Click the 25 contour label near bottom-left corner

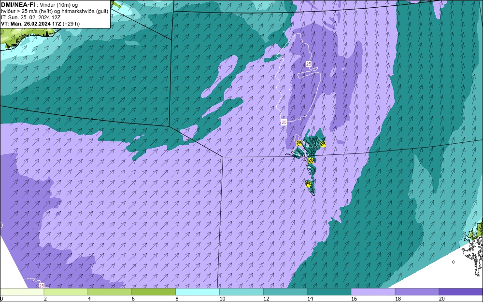42,286
